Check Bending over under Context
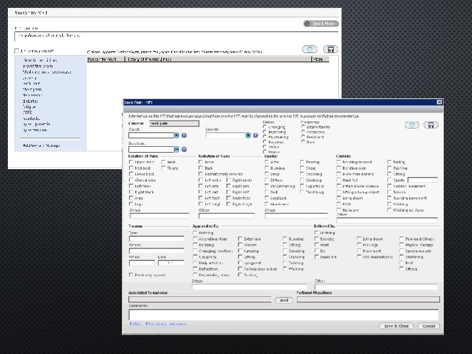Image resolution: width=472 pixels, height=354 pixels. pyautogui.click(x=339, y=168)
